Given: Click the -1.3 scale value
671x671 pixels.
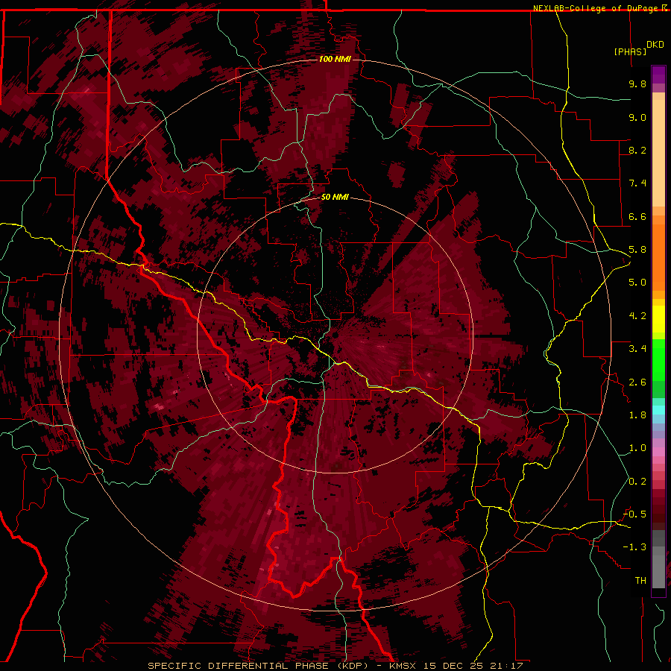Looking at the screenshot, I should coord(634,547).
